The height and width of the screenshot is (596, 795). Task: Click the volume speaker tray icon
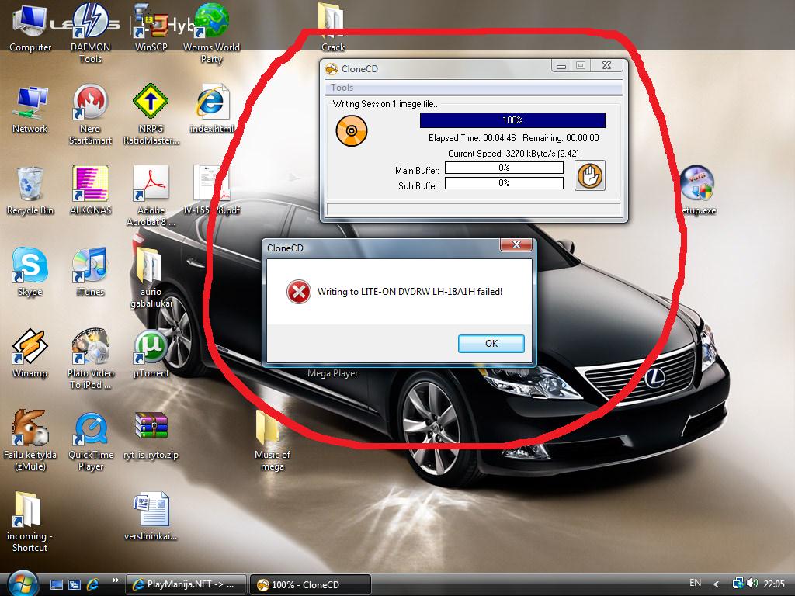752,584
